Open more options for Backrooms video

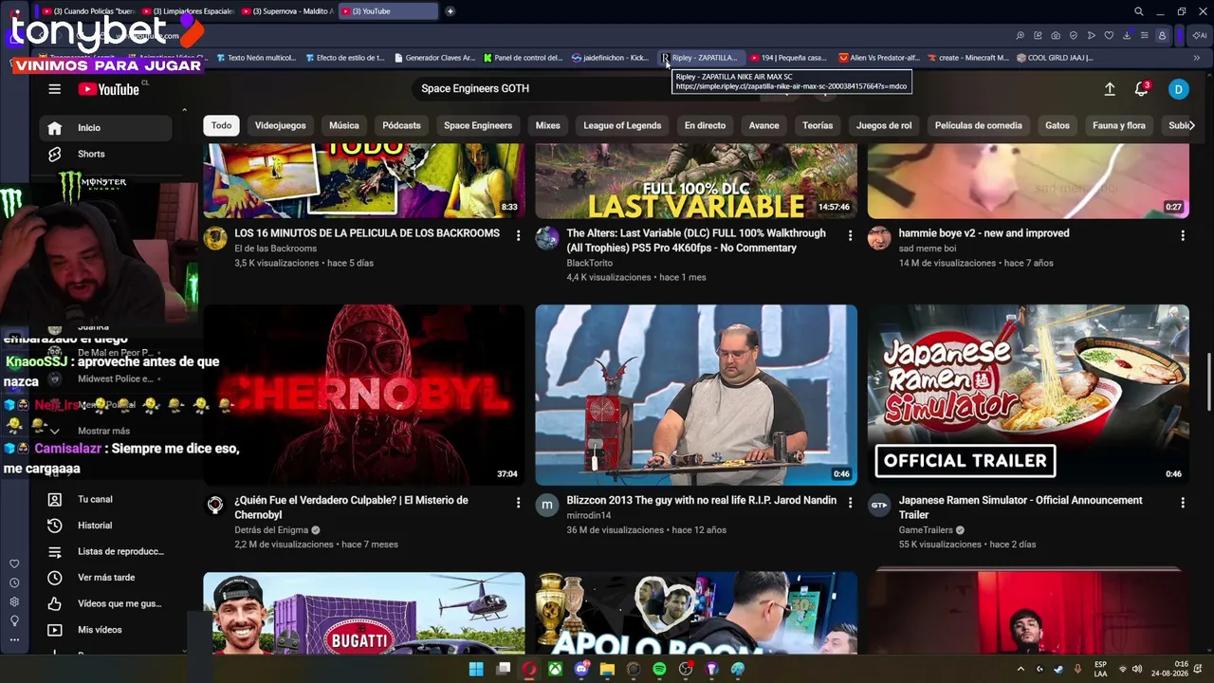518,235
